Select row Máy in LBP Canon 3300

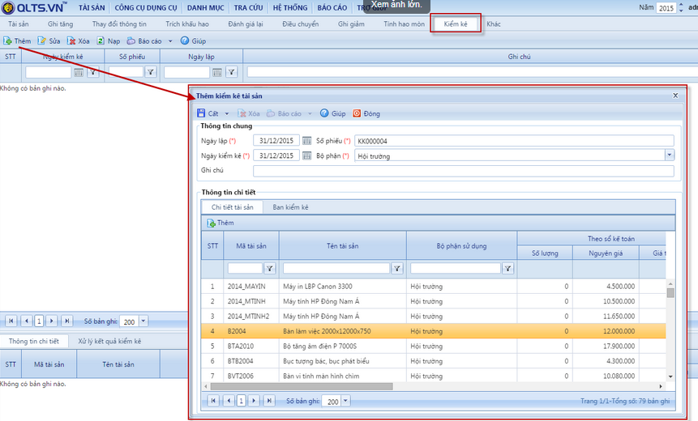[x=434, y=287]
